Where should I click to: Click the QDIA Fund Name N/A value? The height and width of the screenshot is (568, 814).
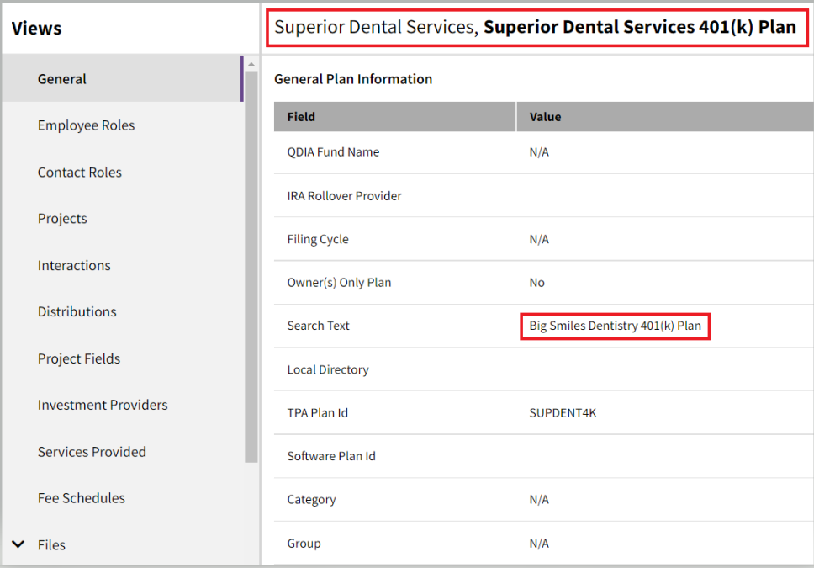[539, 151]
